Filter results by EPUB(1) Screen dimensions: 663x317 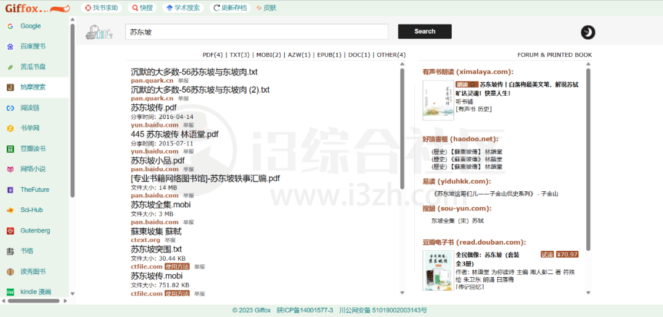click(x=330, y=55)
